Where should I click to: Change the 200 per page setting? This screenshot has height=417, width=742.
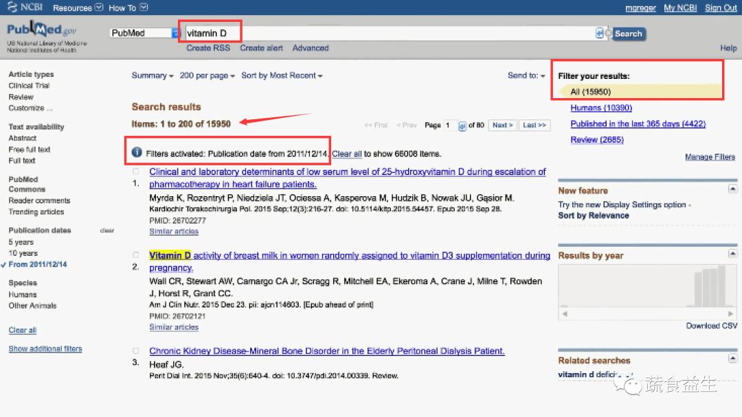pyautogui.click(x=207, y=75)
